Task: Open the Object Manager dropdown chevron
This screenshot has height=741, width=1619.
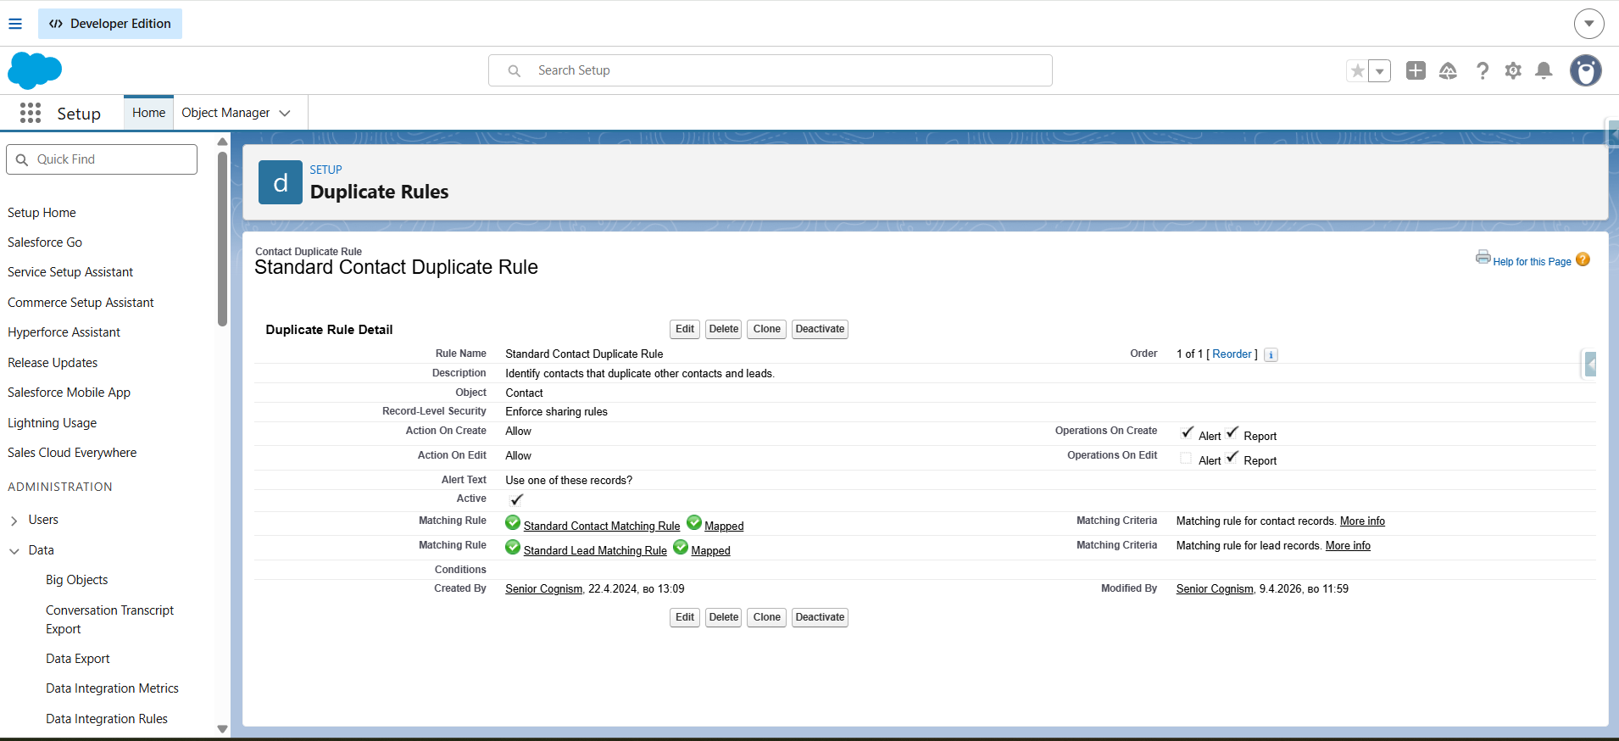Action: point(285,113)
